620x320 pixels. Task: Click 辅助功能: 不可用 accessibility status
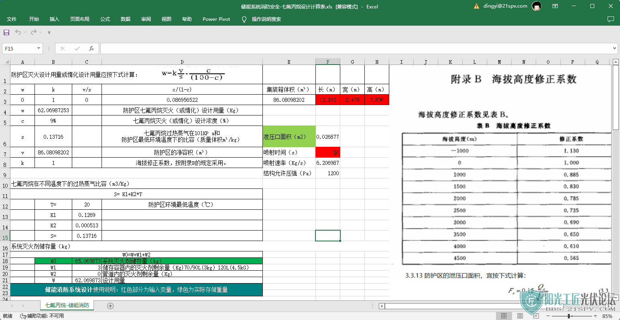click(x=42, y=316)
